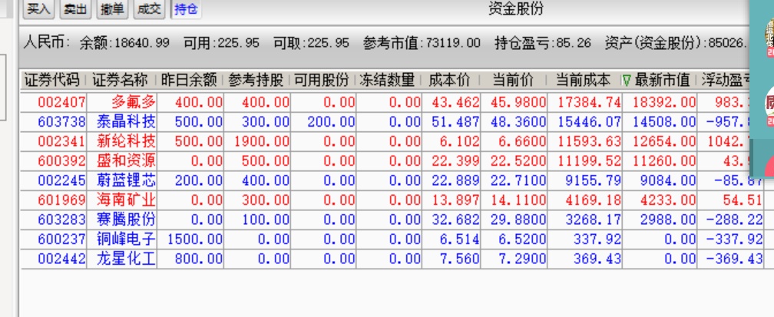Select stock code 002442
The height and width of the screenshot is (317, 774).
point(61,259)
